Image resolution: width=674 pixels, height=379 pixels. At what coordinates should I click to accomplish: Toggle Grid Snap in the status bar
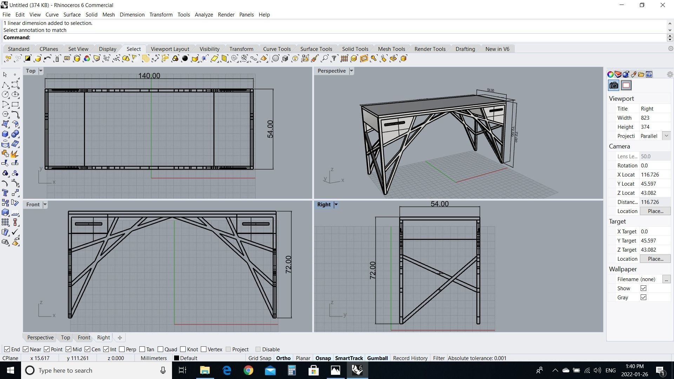260,358
